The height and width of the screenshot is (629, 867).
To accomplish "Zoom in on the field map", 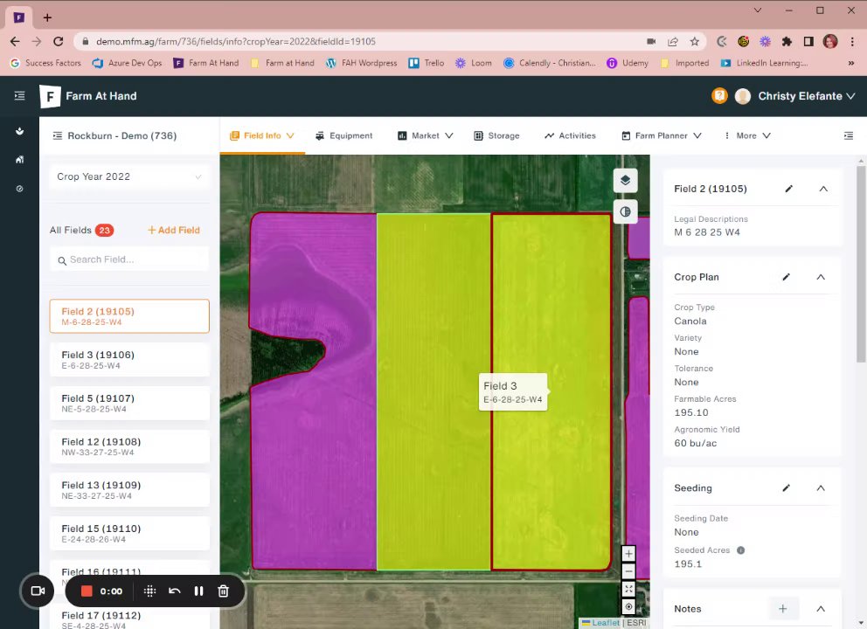I will point(628,553).
